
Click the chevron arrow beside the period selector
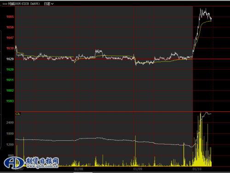click(x=52, y=4)
